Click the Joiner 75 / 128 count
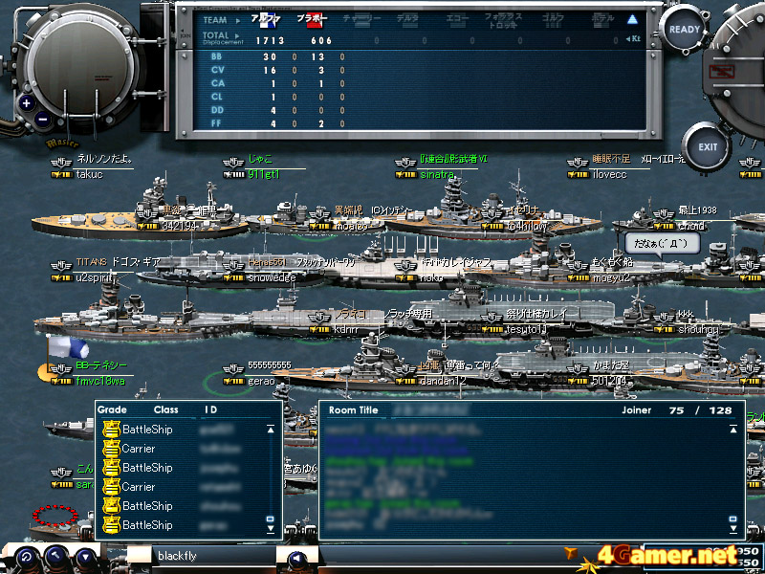The image size is (765, 574). [x=677, y=410]
